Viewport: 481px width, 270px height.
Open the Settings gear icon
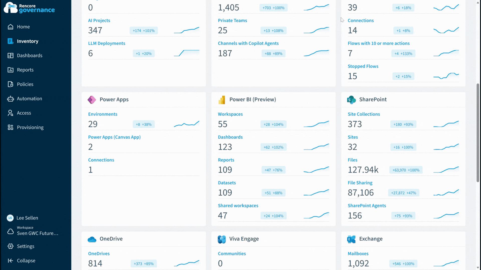10,246
